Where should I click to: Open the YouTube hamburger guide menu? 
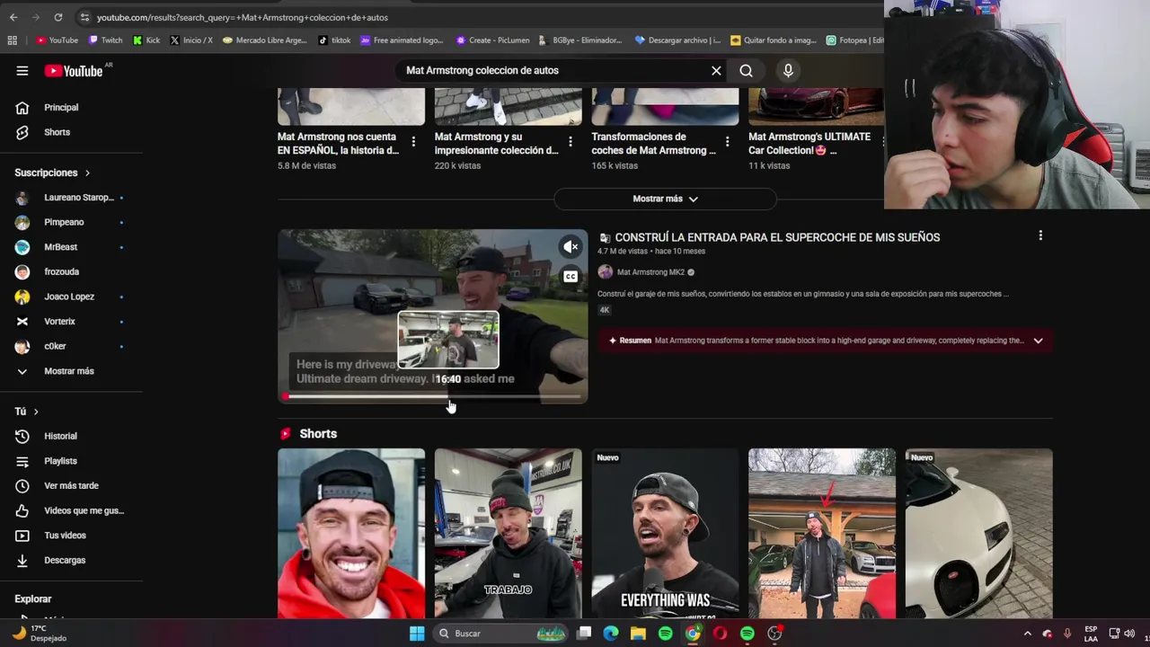pyautogui.click(x=22, y=71)
